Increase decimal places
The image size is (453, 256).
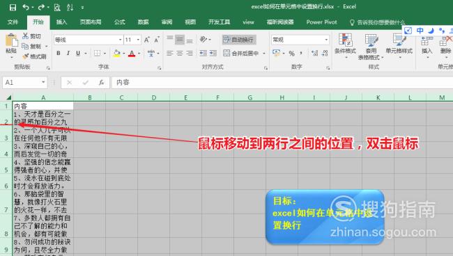pos(314,54)
